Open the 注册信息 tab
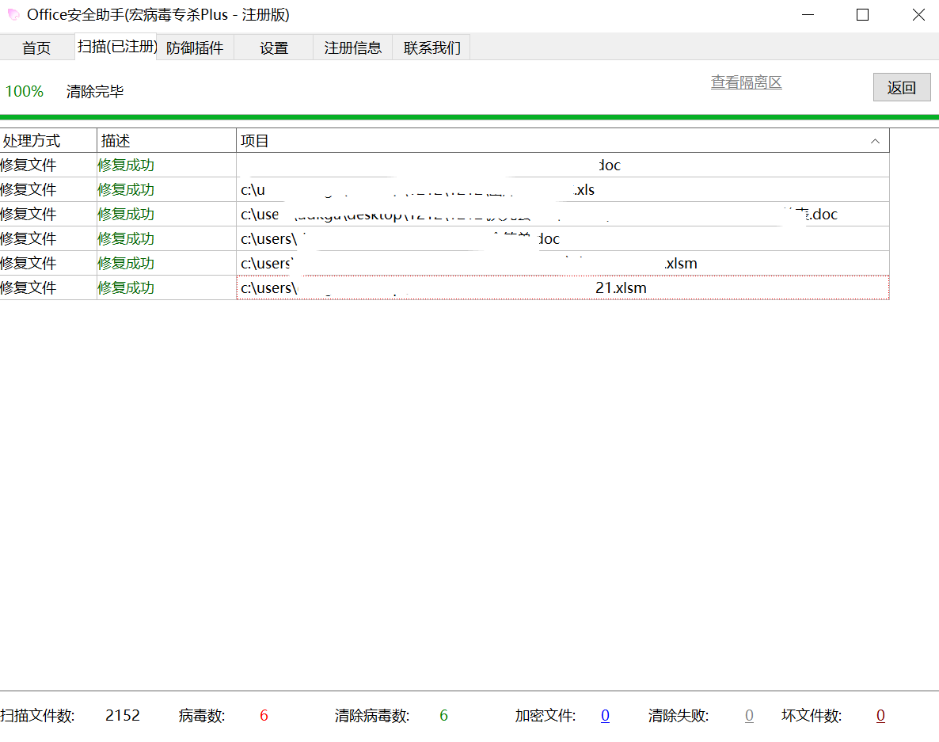 click(x=352, y=48)
